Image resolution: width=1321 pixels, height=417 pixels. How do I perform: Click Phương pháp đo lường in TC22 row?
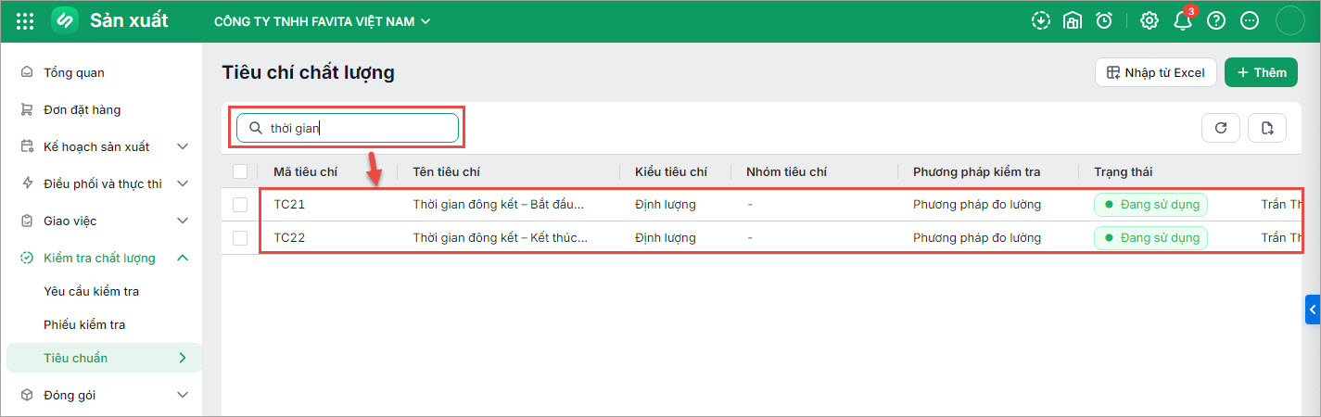pyautogui.click(x=977, y=237)
